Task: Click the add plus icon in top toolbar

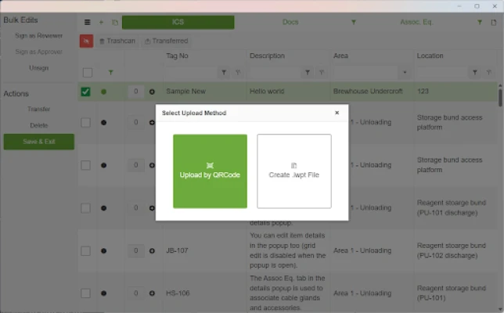Action: pos(101,23)
